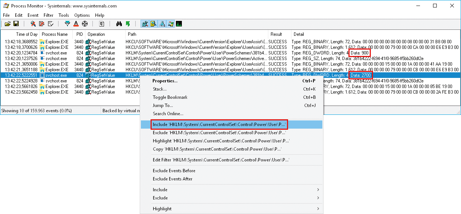Expand the Include submenu at bottom of context menu
This screenshot has height=214, width=461.
point(231,190)
